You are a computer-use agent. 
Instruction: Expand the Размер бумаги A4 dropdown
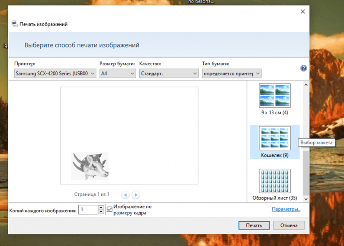(x=118, y=74)
